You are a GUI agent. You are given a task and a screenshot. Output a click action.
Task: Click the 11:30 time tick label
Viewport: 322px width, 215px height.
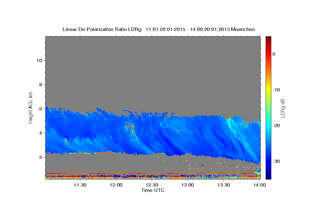point(80,185)
